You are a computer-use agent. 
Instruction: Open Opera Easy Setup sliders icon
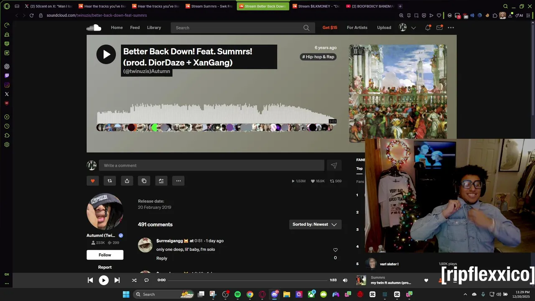[529, 15]
